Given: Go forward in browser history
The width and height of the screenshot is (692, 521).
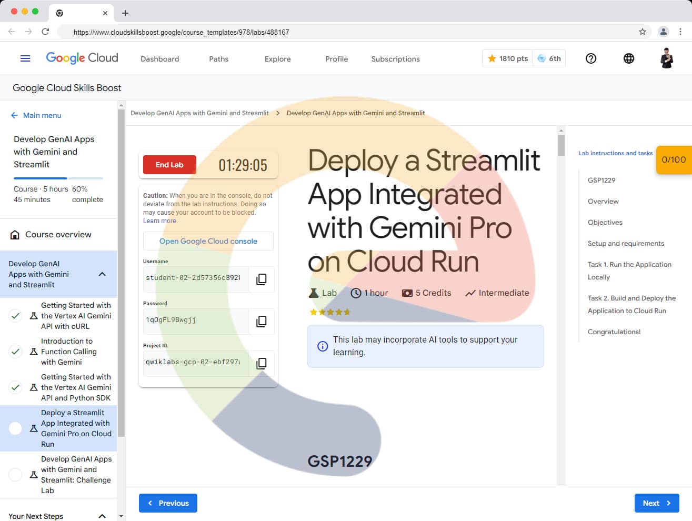Looking at the screenshot, I should tap(28, 32).
